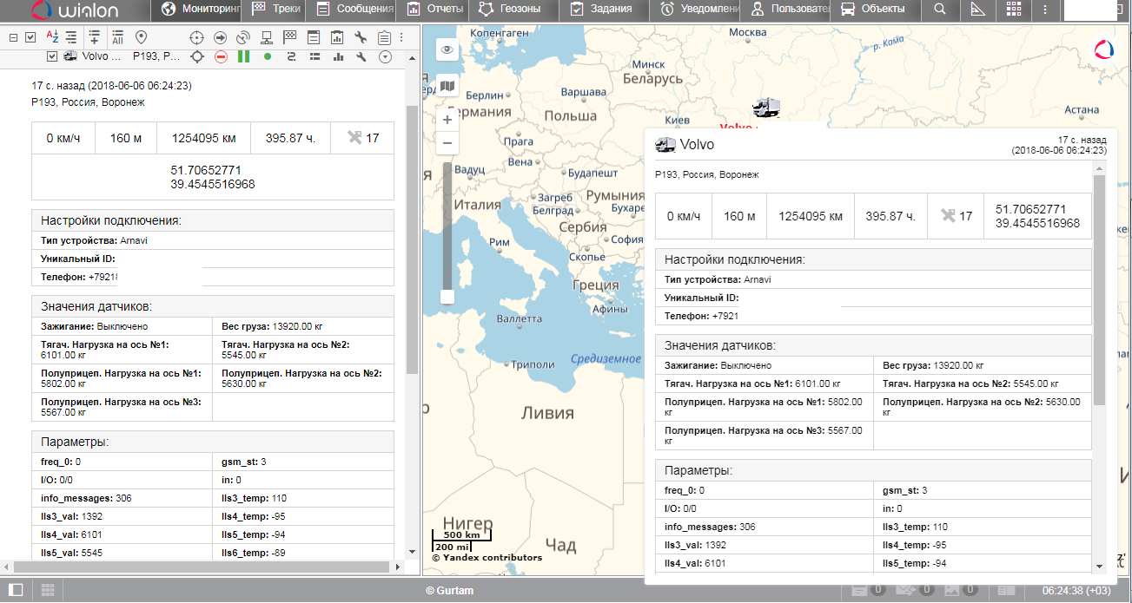Click the map zoom slider handle
Screen dimensions: 1132x603
pyautogui.click(x=447, y=297)
